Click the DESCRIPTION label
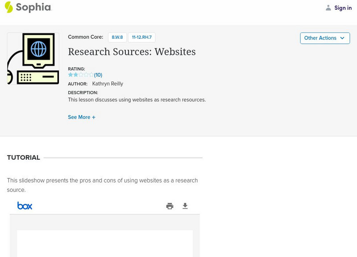 [83, 93]
